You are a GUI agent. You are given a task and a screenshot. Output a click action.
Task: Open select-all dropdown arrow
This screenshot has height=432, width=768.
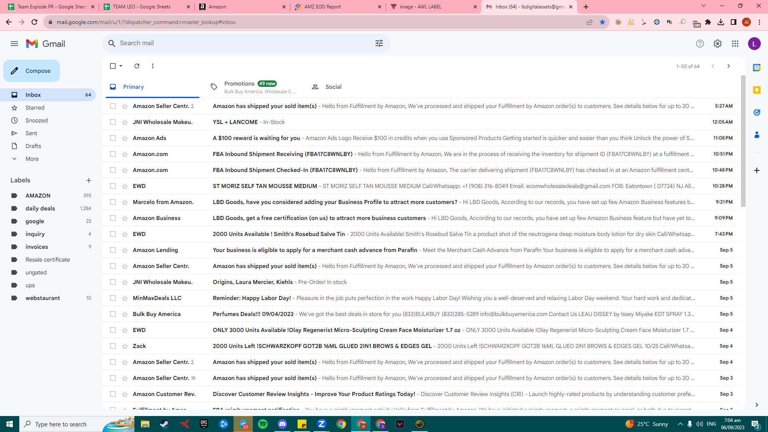click(121, 66)
